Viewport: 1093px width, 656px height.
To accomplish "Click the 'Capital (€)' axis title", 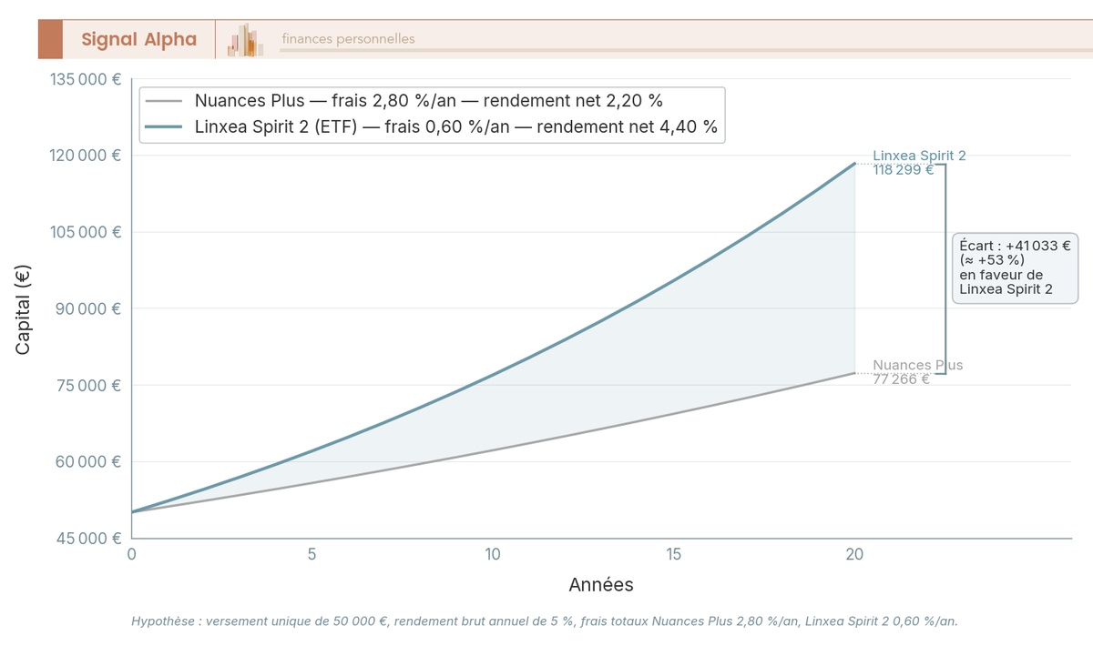I will (x=24, y=308).
